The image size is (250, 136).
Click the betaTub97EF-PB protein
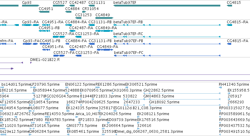(x=167, y=44)
